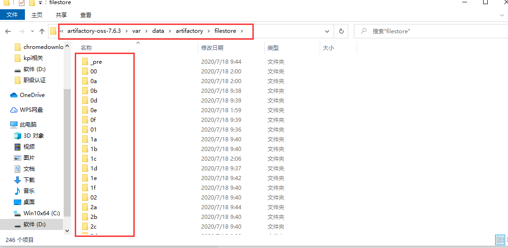Go back with the left arrow

8,31
